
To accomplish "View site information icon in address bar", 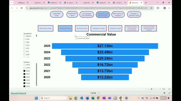I will (x=27, y=8).
